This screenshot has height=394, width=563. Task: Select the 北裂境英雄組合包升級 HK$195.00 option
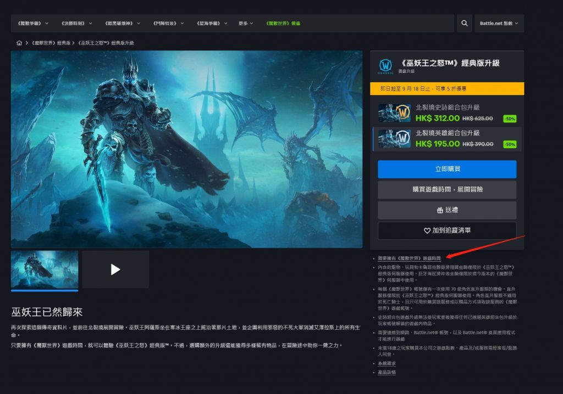tap(447, 139)
